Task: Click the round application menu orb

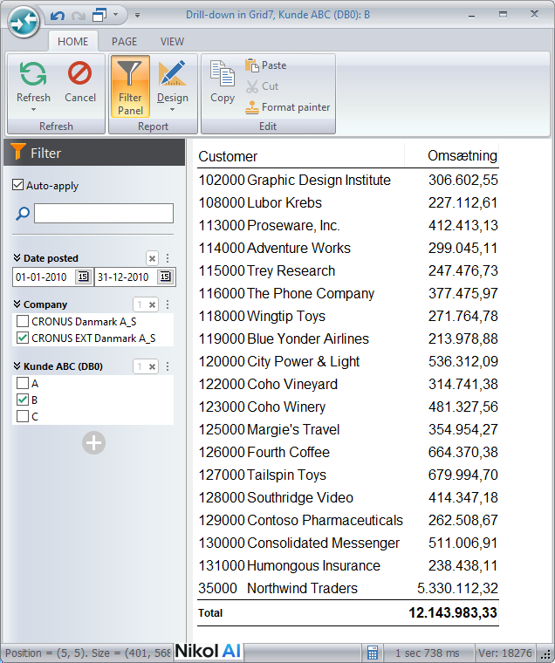Action: tap(24, 22)
